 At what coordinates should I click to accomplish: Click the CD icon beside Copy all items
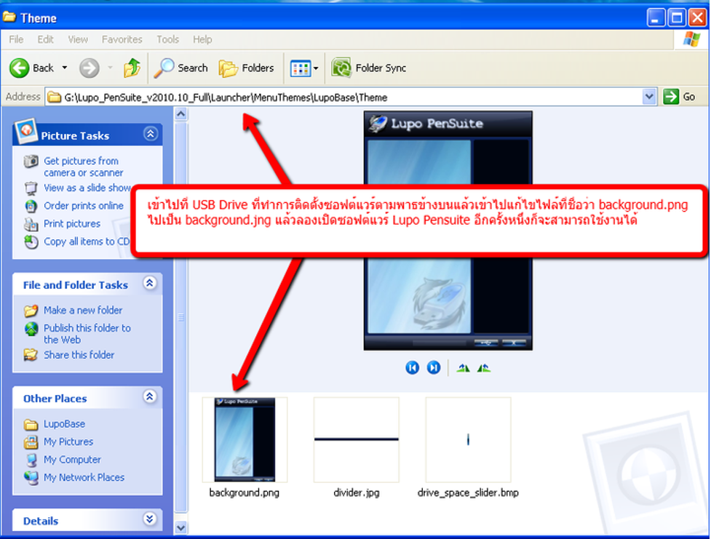(x=31, y=242)
